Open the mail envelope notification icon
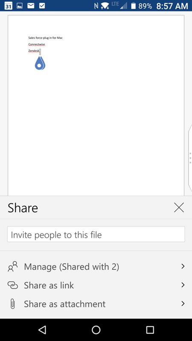Screen dimensions: 192x341 point(31,6)
